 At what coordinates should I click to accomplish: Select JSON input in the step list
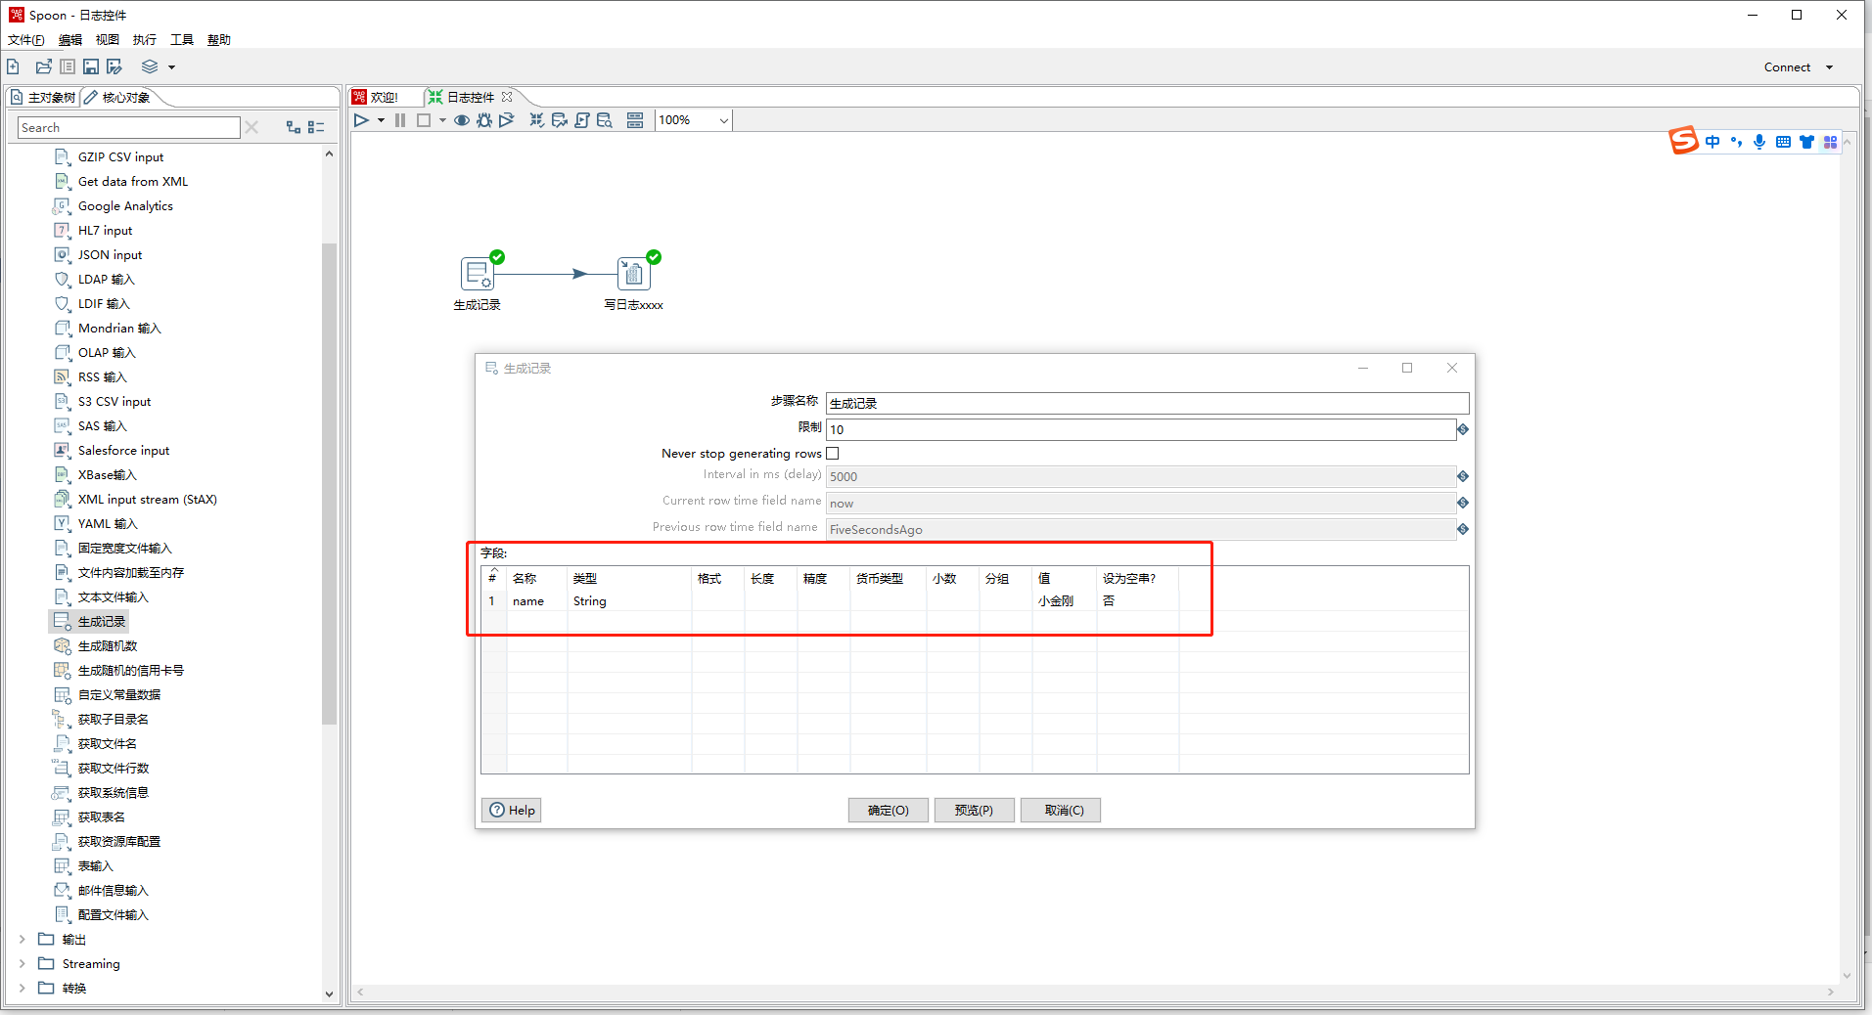click(x=110, y=254)
